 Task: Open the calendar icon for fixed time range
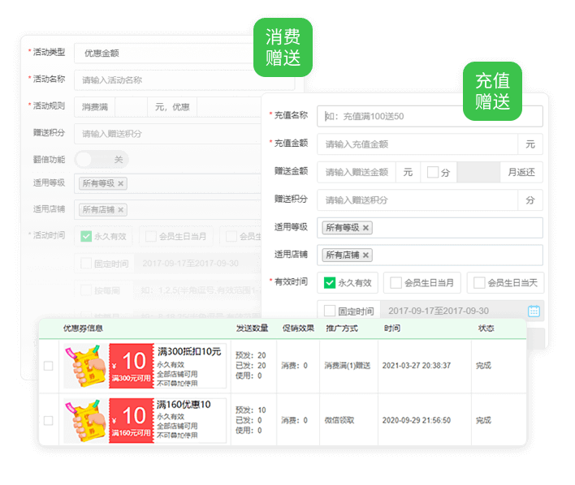534,311
